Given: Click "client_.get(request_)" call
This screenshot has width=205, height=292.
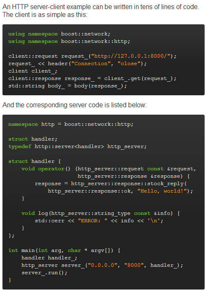Looking at the screenshot, I should click(138, 79).
